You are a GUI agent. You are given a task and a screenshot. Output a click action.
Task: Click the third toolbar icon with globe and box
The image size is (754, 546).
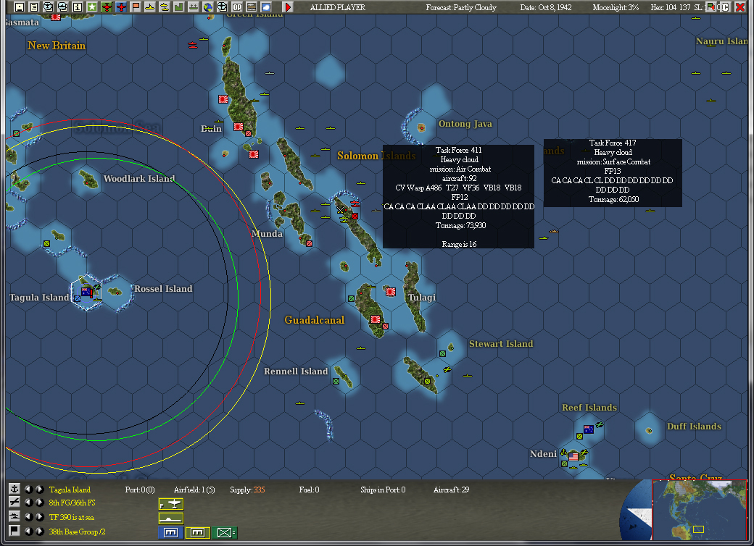pos(49,7)
